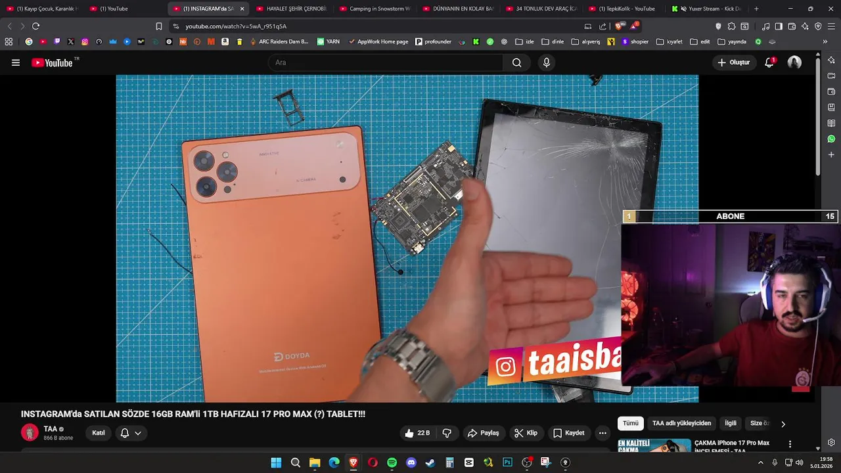Open more actions three-dot menu under the video
841x473 pixels.
pos(602,433)
